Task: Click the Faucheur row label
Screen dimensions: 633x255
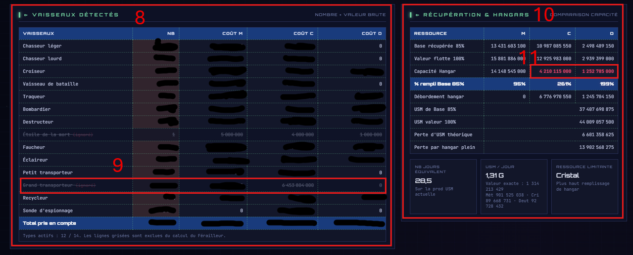Action: coord(34,147)
